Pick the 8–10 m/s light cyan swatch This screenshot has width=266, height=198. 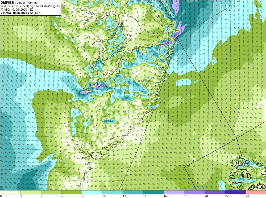(92, 192)
